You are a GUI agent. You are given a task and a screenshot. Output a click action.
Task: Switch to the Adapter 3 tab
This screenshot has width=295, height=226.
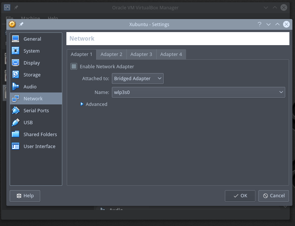[141, 54]
